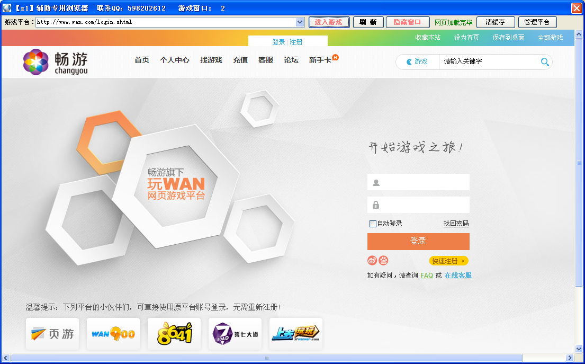Click the 快速注册 button
Screen dimensions: 585x364
[448, 261]
